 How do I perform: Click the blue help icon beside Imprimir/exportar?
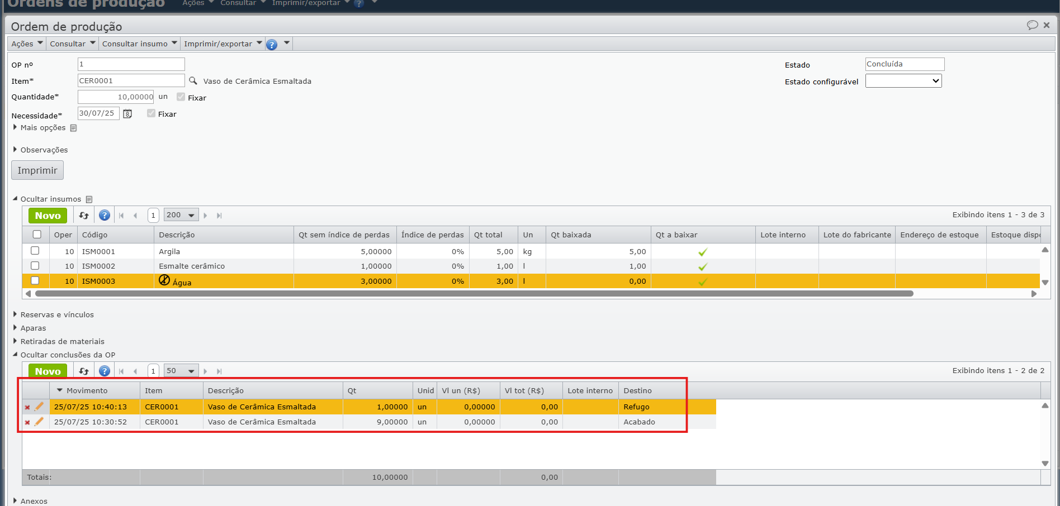coord(272,44)
